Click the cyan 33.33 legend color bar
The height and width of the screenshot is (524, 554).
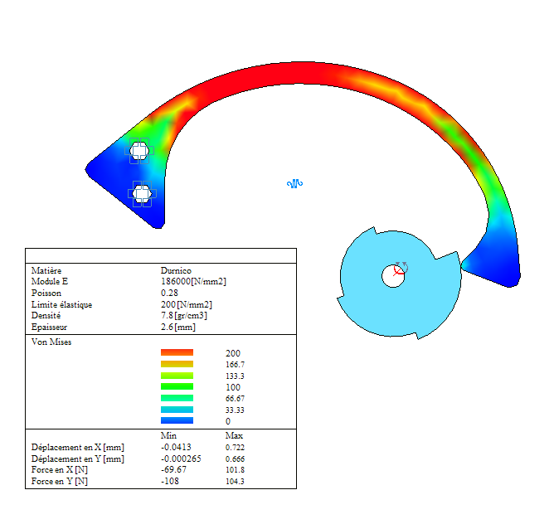(177, 410)
